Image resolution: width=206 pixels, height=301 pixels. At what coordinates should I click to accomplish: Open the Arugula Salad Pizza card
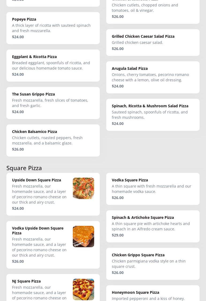click(x=153, y=77)
